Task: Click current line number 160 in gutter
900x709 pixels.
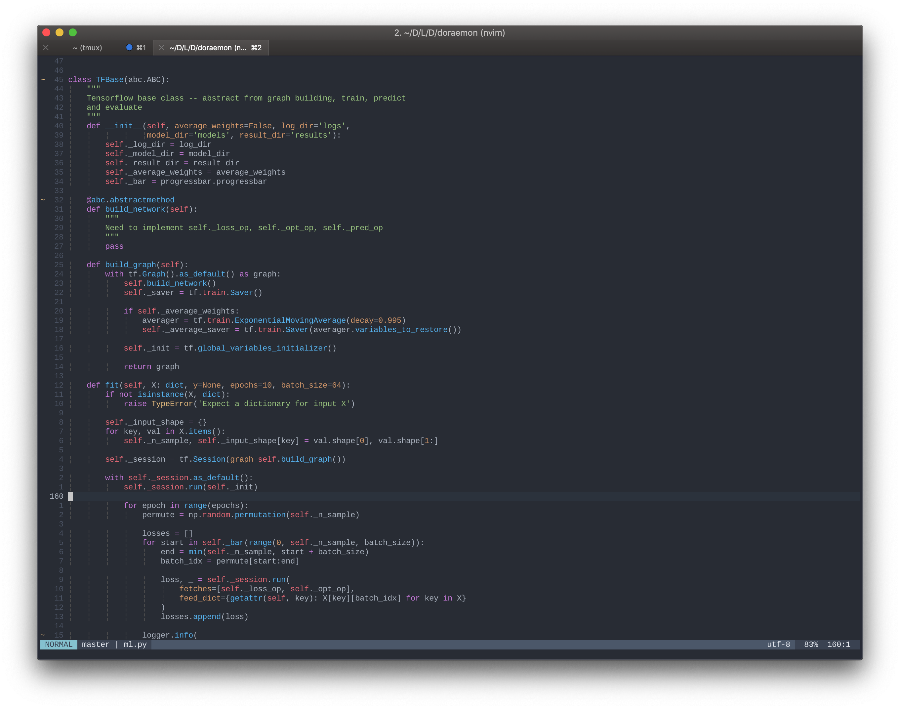Action: (x=57, y=496)
